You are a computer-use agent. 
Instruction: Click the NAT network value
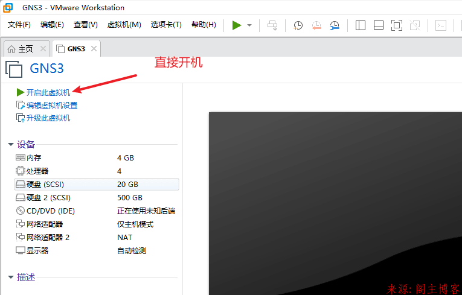[x=124, y=237]
